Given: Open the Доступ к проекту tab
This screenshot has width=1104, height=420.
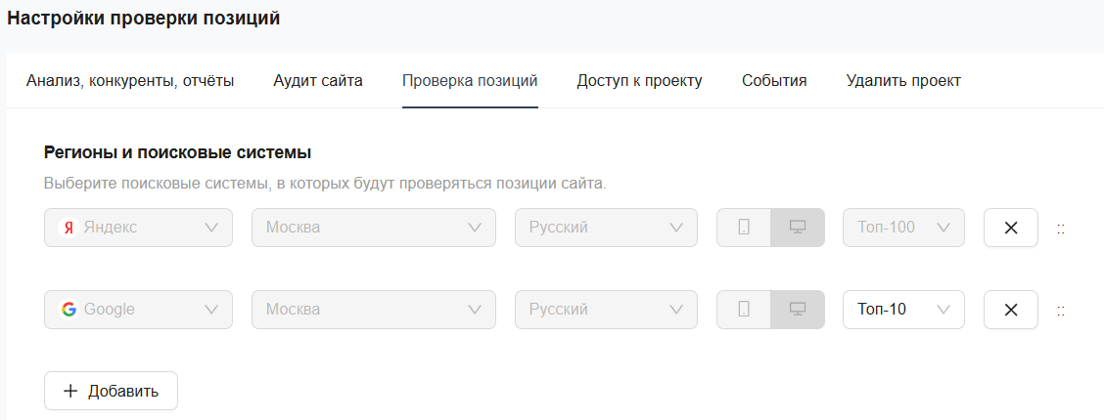Looking at the screenshot, I should 639,81.
